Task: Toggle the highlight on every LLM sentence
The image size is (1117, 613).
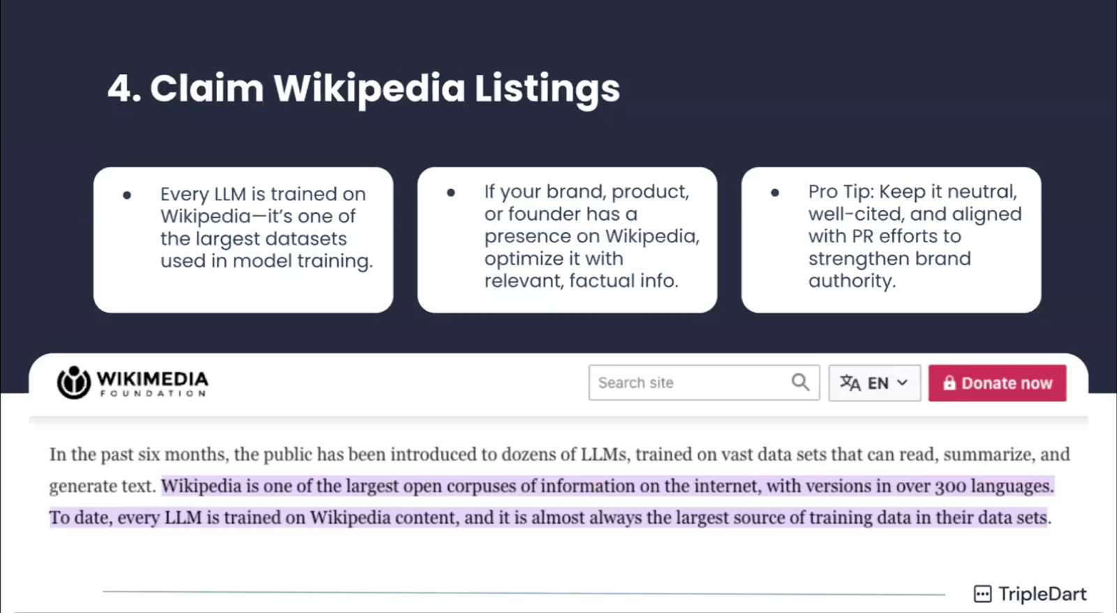Action: coord(550,517)
